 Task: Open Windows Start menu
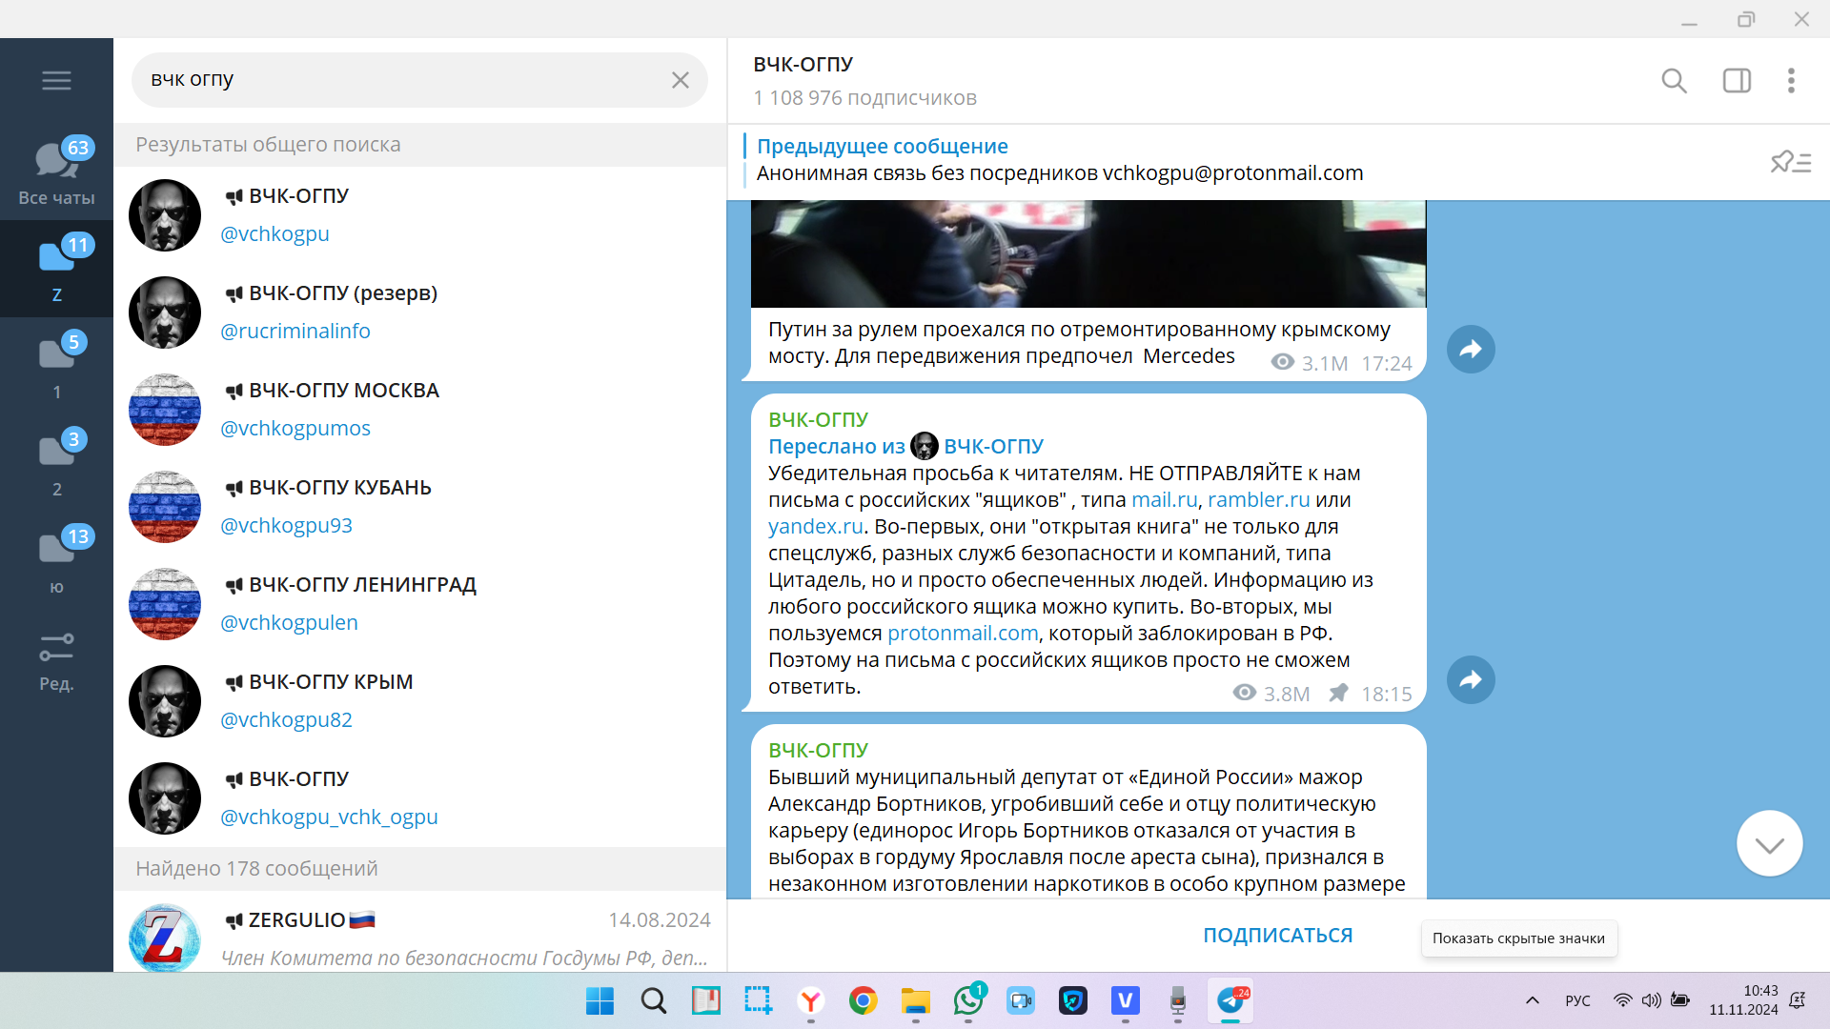(600, 1000)
